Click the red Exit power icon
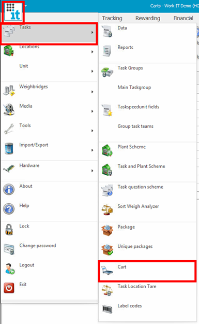Image resolution: width=199 pixels, height=324 pixels. pyautogui.click(x=9, y=288)
